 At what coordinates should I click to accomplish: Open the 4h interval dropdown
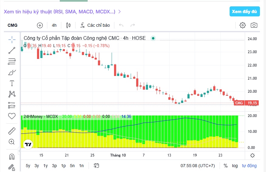point(54,25)
